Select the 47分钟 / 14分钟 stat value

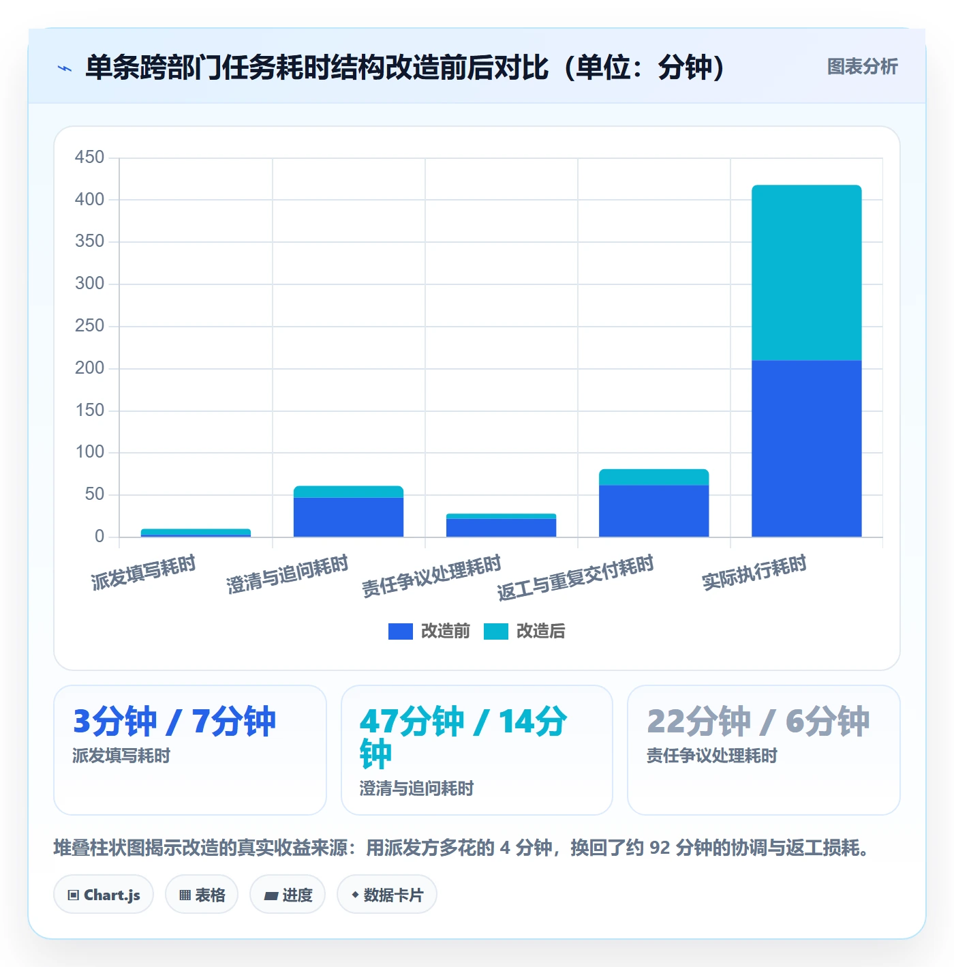pos(463,738)
